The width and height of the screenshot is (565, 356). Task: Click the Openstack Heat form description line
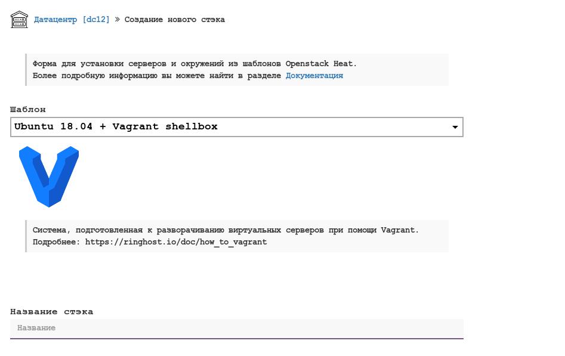[194, 64]
